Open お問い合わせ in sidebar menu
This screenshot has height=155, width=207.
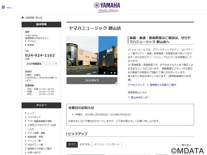pos(34,152)
